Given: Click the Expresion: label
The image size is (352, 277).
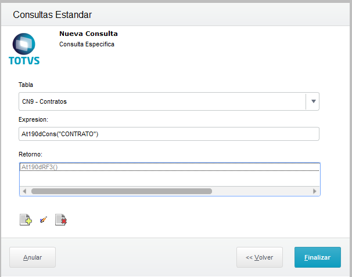Looking at the screenshot, I should coord(33,119).
